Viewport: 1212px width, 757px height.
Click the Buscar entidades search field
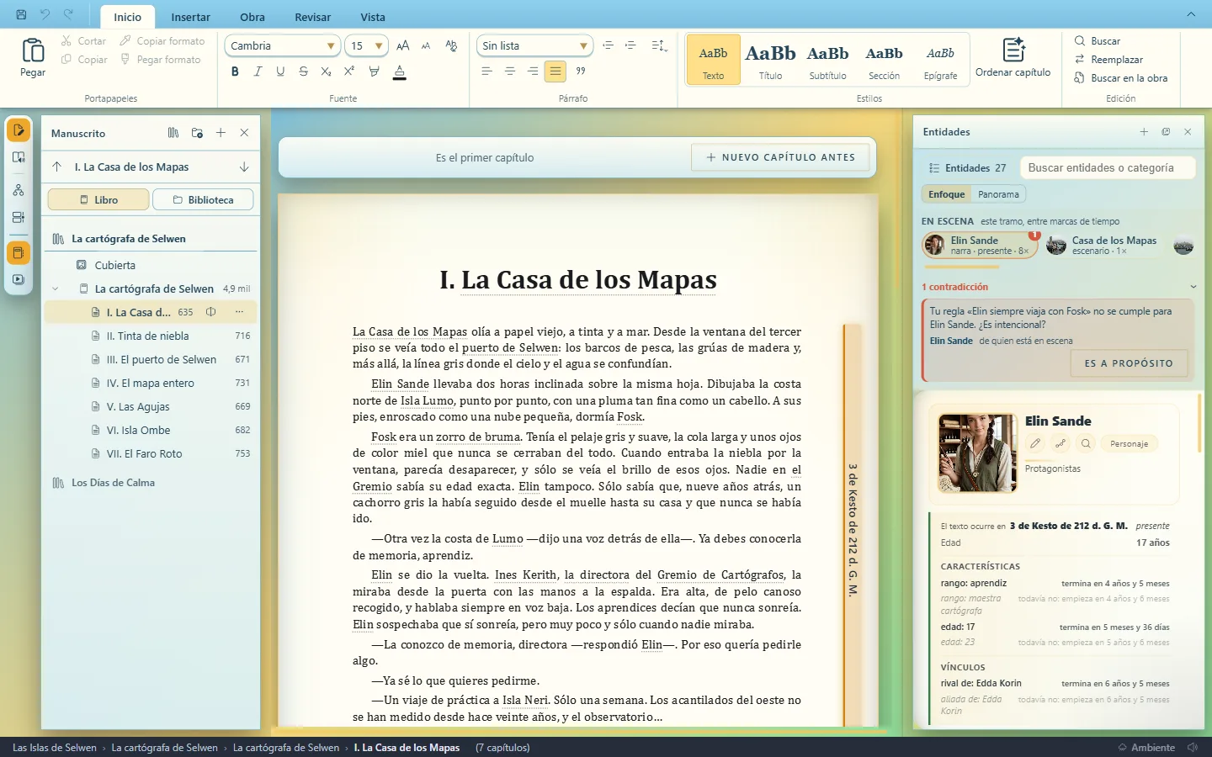1108,167
